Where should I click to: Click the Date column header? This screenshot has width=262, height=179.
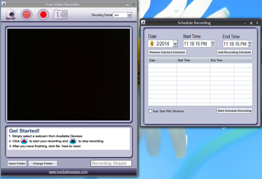162,60
